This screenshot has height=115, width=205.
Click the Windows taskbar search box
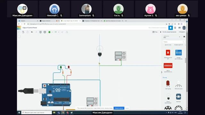(37, 112)
